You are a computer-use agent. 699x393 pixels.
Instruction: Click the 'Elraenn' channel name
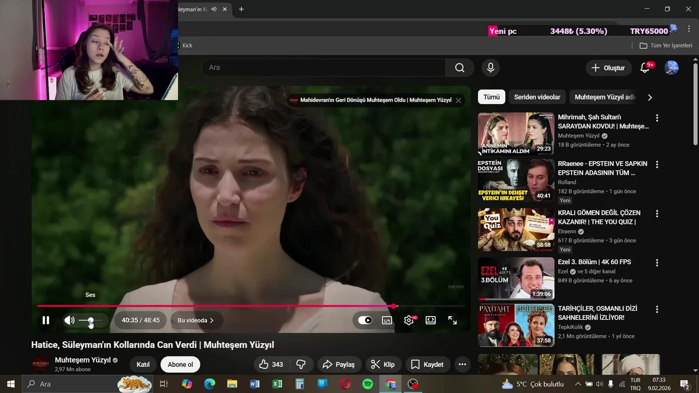point(567,231)
